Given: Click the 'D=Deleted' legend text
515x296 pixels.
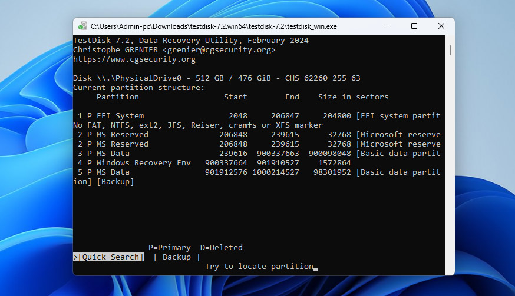Looking at the screenshot, I should pos(222,247).
